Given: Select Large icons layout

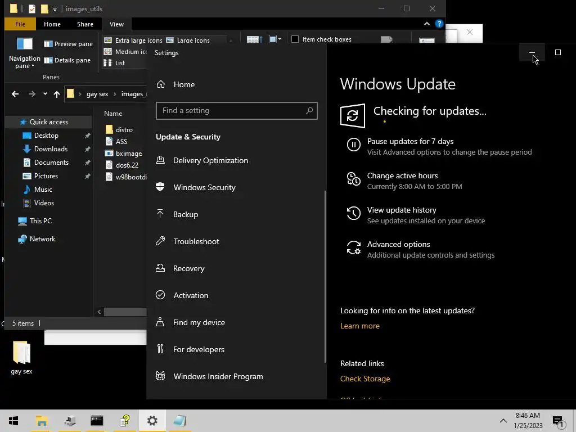Looking at the screenshot, I should point(188,40).
